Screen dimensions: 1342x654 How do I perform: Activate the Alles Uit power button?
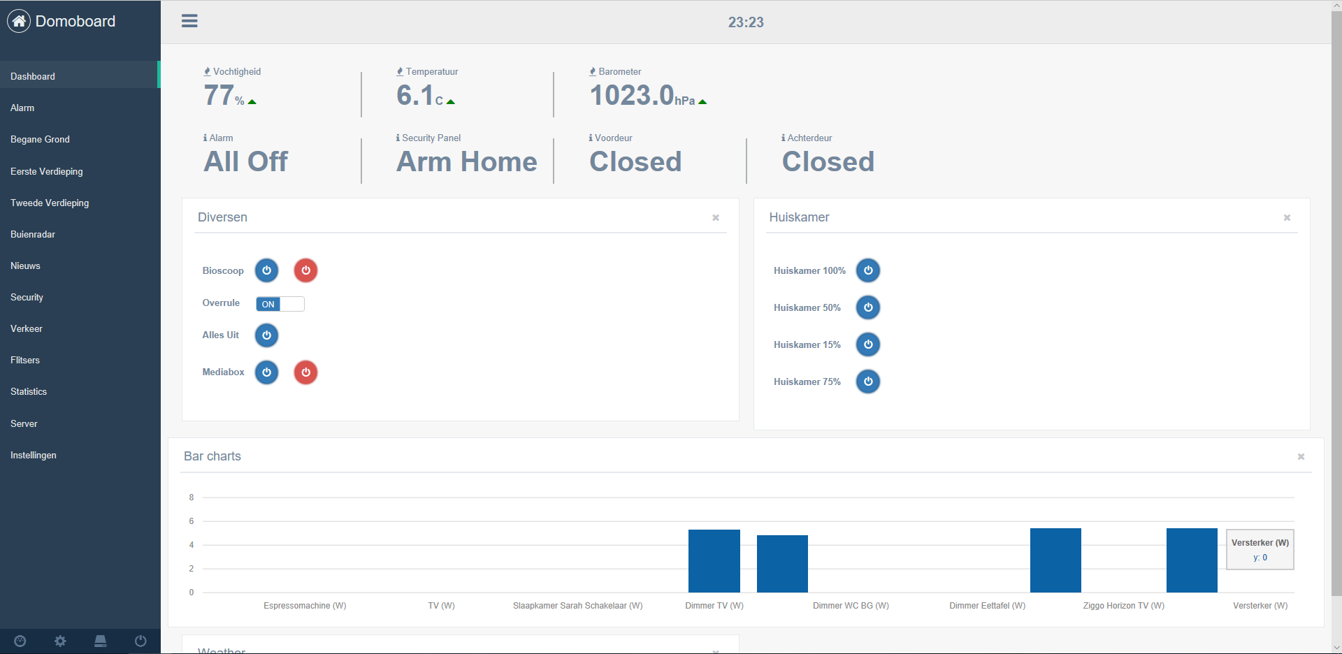266,335
